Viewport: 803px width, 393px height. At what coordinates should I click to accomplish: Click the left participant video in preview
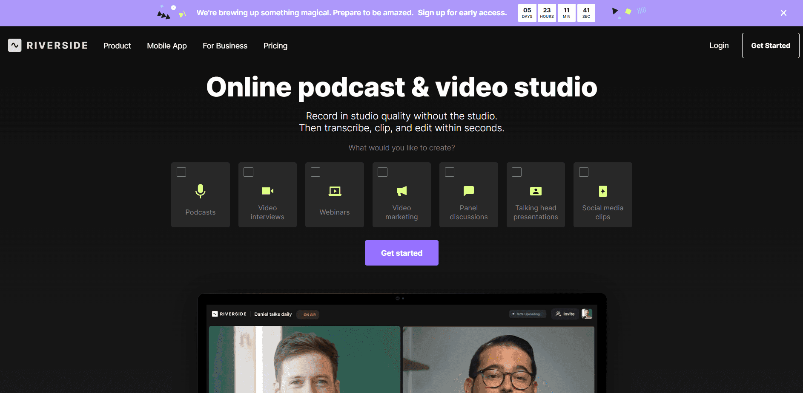(304, 359)
